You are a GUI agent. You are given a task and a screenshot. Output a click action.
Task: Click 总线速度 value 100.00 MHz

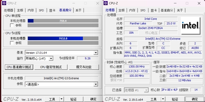click(137, 76)
